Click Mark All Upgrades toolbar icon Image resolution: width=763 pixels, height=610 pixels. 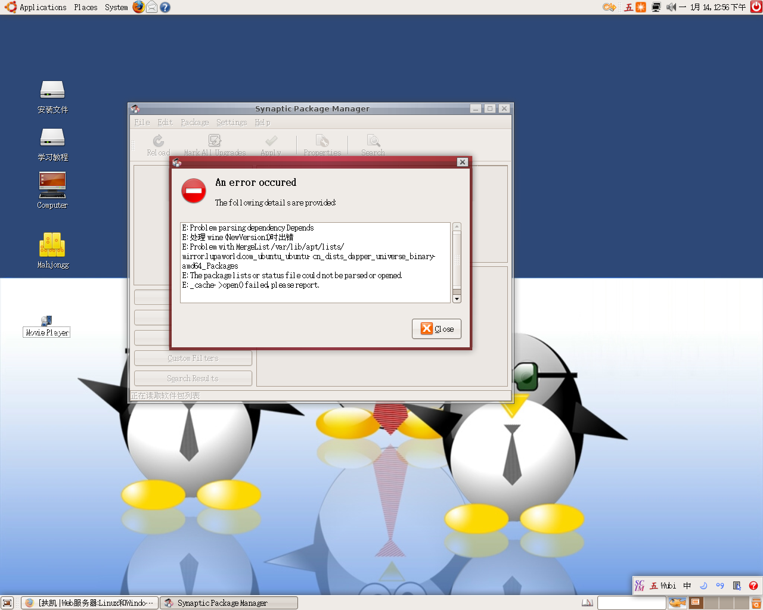click(215, 145)
